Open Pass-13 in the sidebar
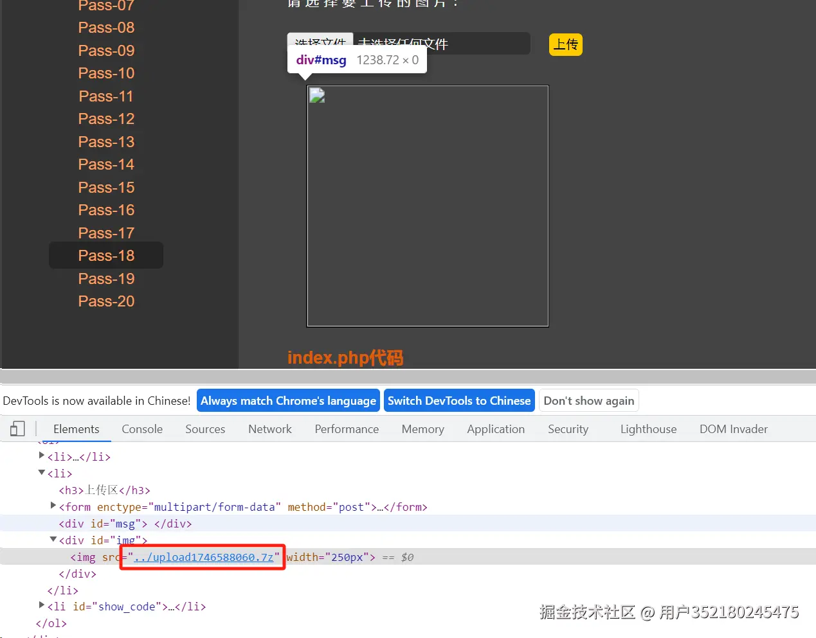The image size is (816, 638). point(106,142)
